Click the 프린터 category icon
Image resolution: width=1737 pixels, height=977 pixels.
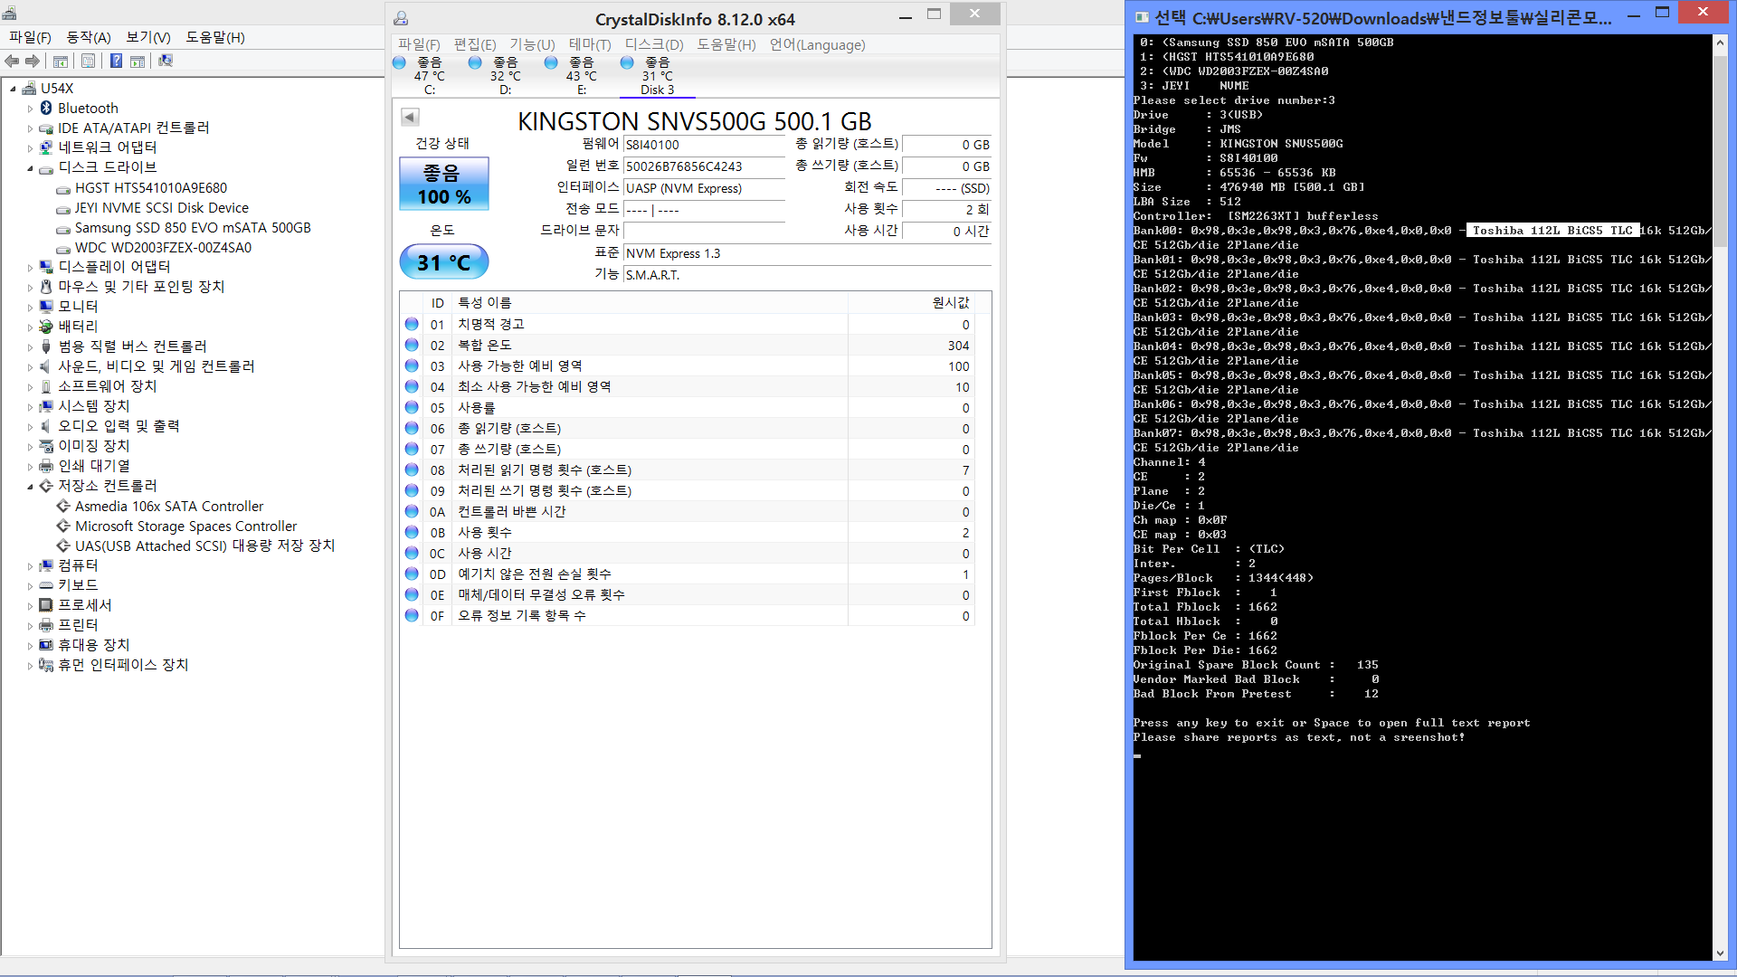[46, 625]
